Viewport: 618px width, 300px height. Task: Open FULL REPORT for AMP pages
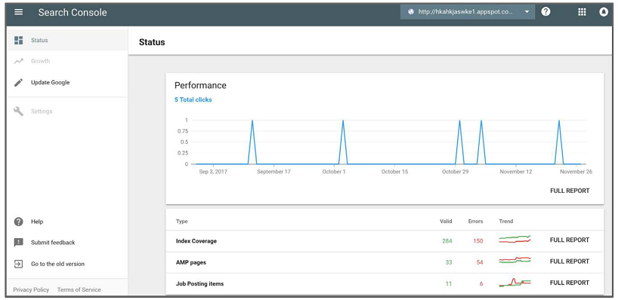[x=570, y=261]
